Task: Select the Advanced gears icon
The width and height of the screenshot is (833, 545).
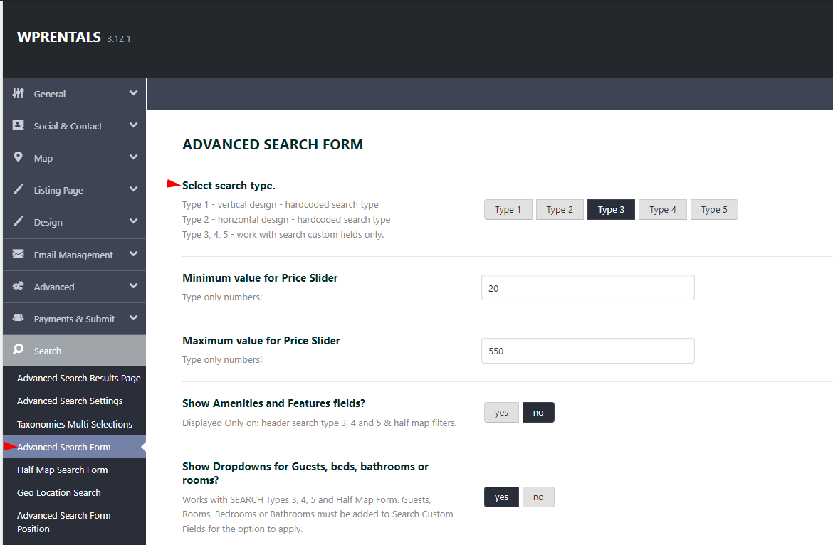Action: [19, 286]
